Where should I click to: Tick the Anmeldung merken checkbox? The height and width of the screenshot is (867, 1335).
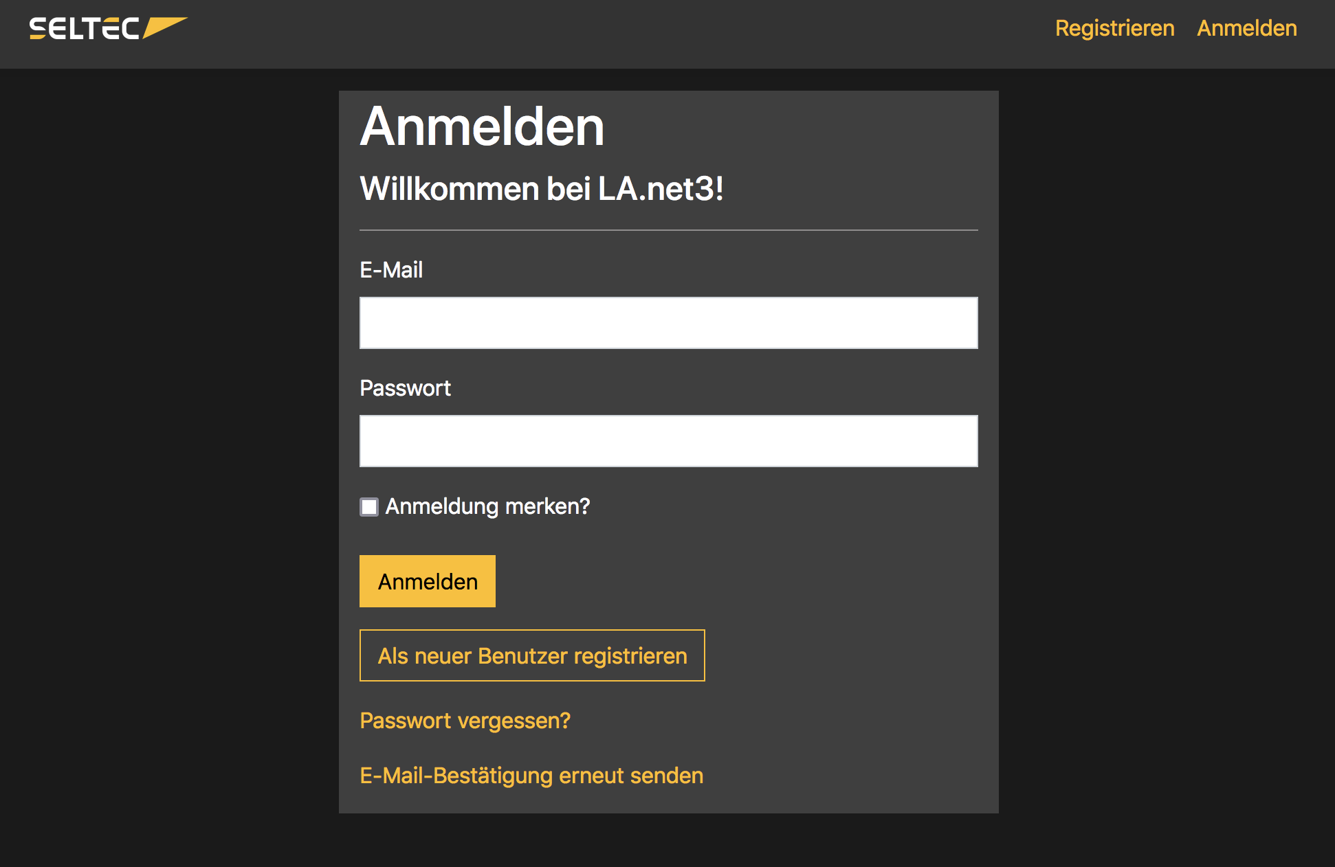[x=369, y=507]
